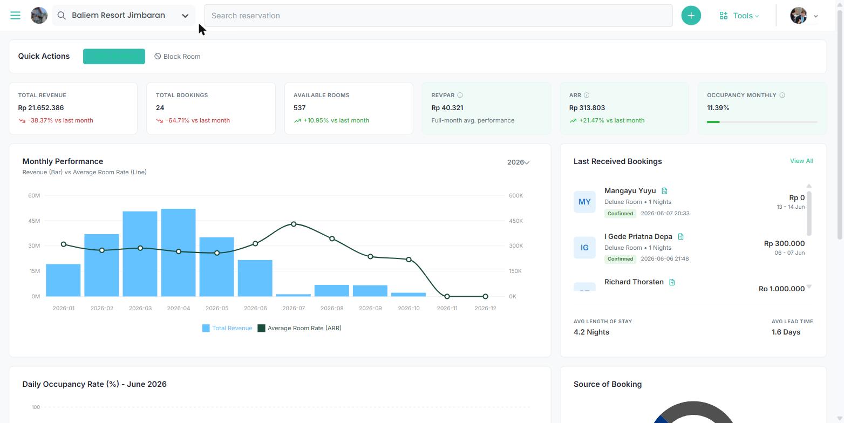Image resolution: width=844 pixels, height=423 pixels.
Task: Click the Avg Lead Time 1.6 Days value
Action: [786, 332]
